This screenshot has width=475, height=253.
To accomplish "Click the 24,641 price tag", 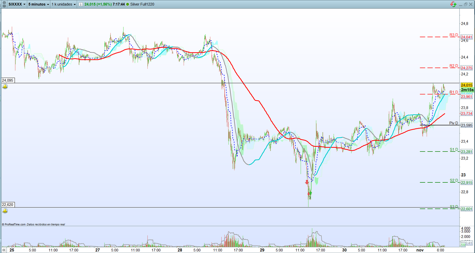I will (467, 37).
